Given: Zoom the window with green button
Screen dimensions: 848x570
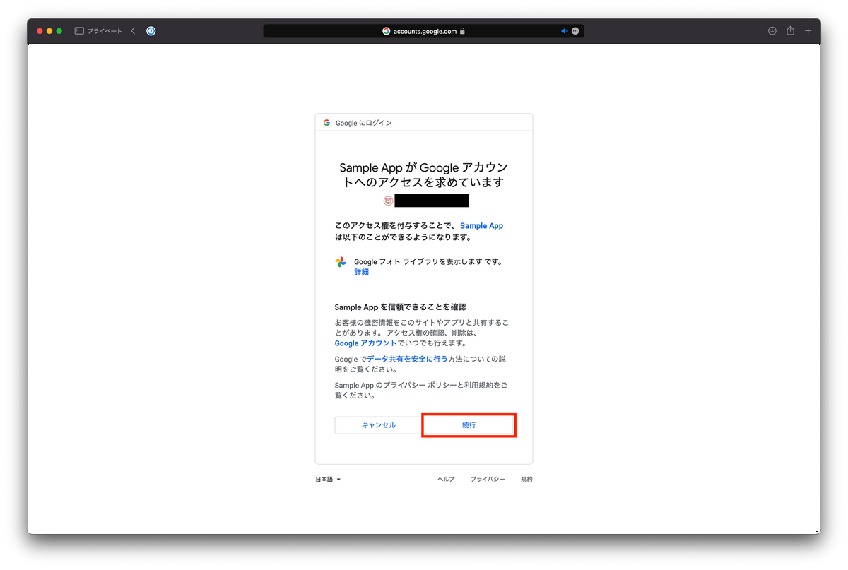Looking at the screenshot, I should click(x=59, y=31).
